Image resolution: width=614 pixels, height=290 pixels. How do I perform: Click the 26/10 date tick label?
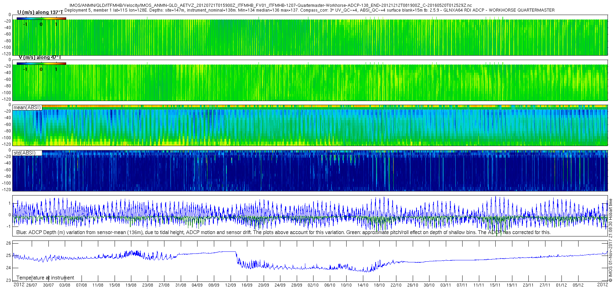(x=412, y=285)
